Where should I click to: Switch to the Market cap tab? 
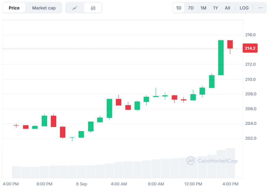click(x=44, y=8)
